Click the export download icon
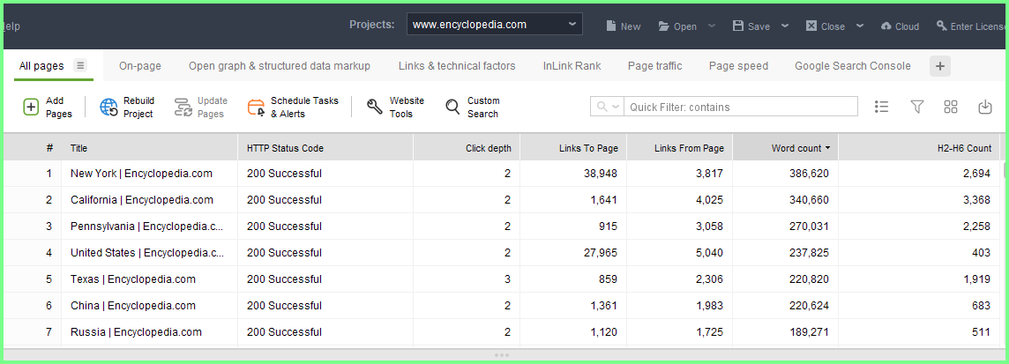The width and height of the screenshot is (1009, 364). [x=984, y=107]
